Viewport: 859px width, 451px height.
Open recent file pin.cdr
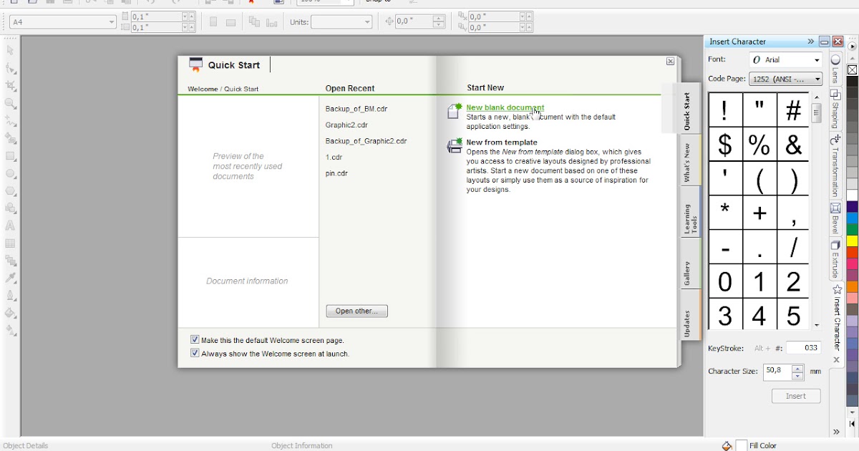tap(336, 173)
